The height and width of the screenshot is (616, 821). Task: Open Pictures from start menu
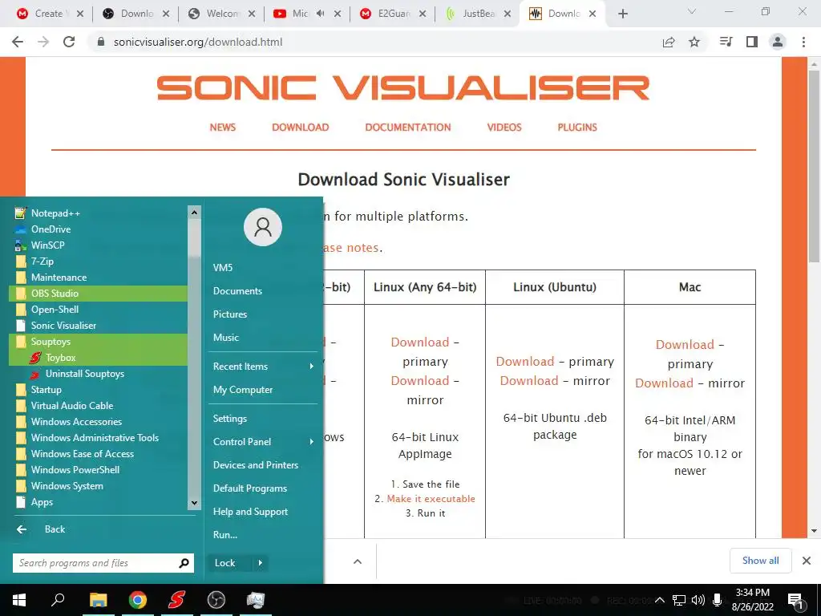click(x=263, y=314)
